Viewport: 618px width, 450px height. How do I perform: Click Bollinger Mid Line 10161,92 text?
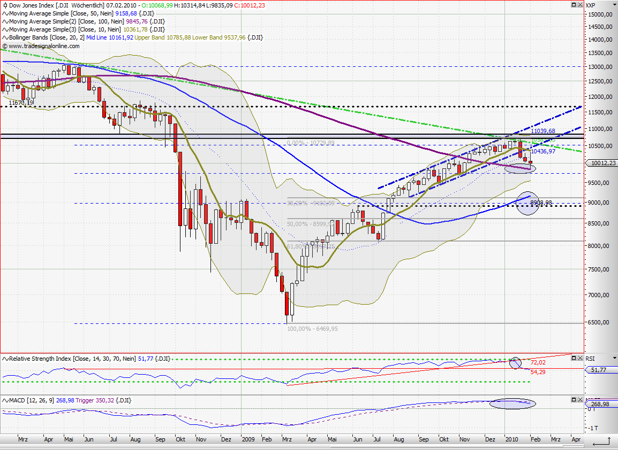(x=110, y=38)
